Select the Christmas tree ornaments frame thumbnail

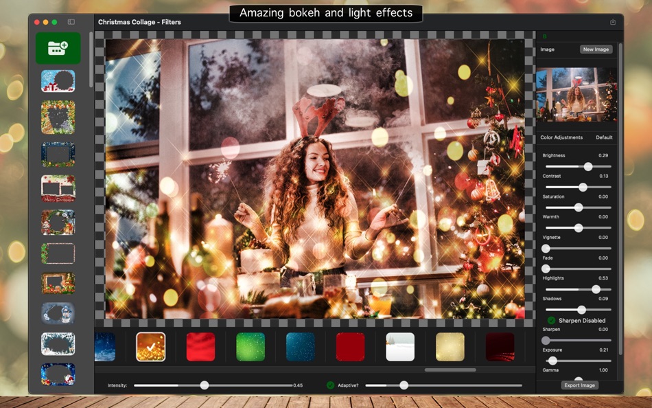click(x=58, y=117)
